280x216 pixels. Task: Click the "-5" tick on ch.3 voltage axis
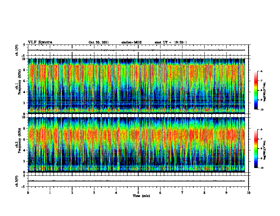(x=24, y=187)
